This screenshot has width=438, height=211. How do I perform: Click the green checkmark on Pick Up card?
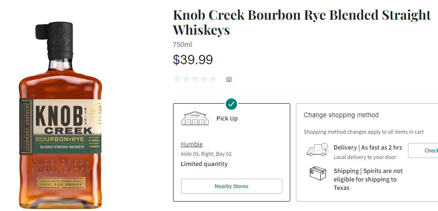[x=231, y=104]
